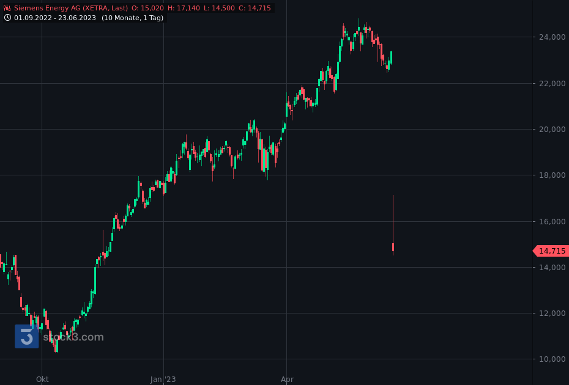The height and width of the screenshot is (385, 569).
Task: Click the low value L: 14,500
Action: tap(219, 8)
